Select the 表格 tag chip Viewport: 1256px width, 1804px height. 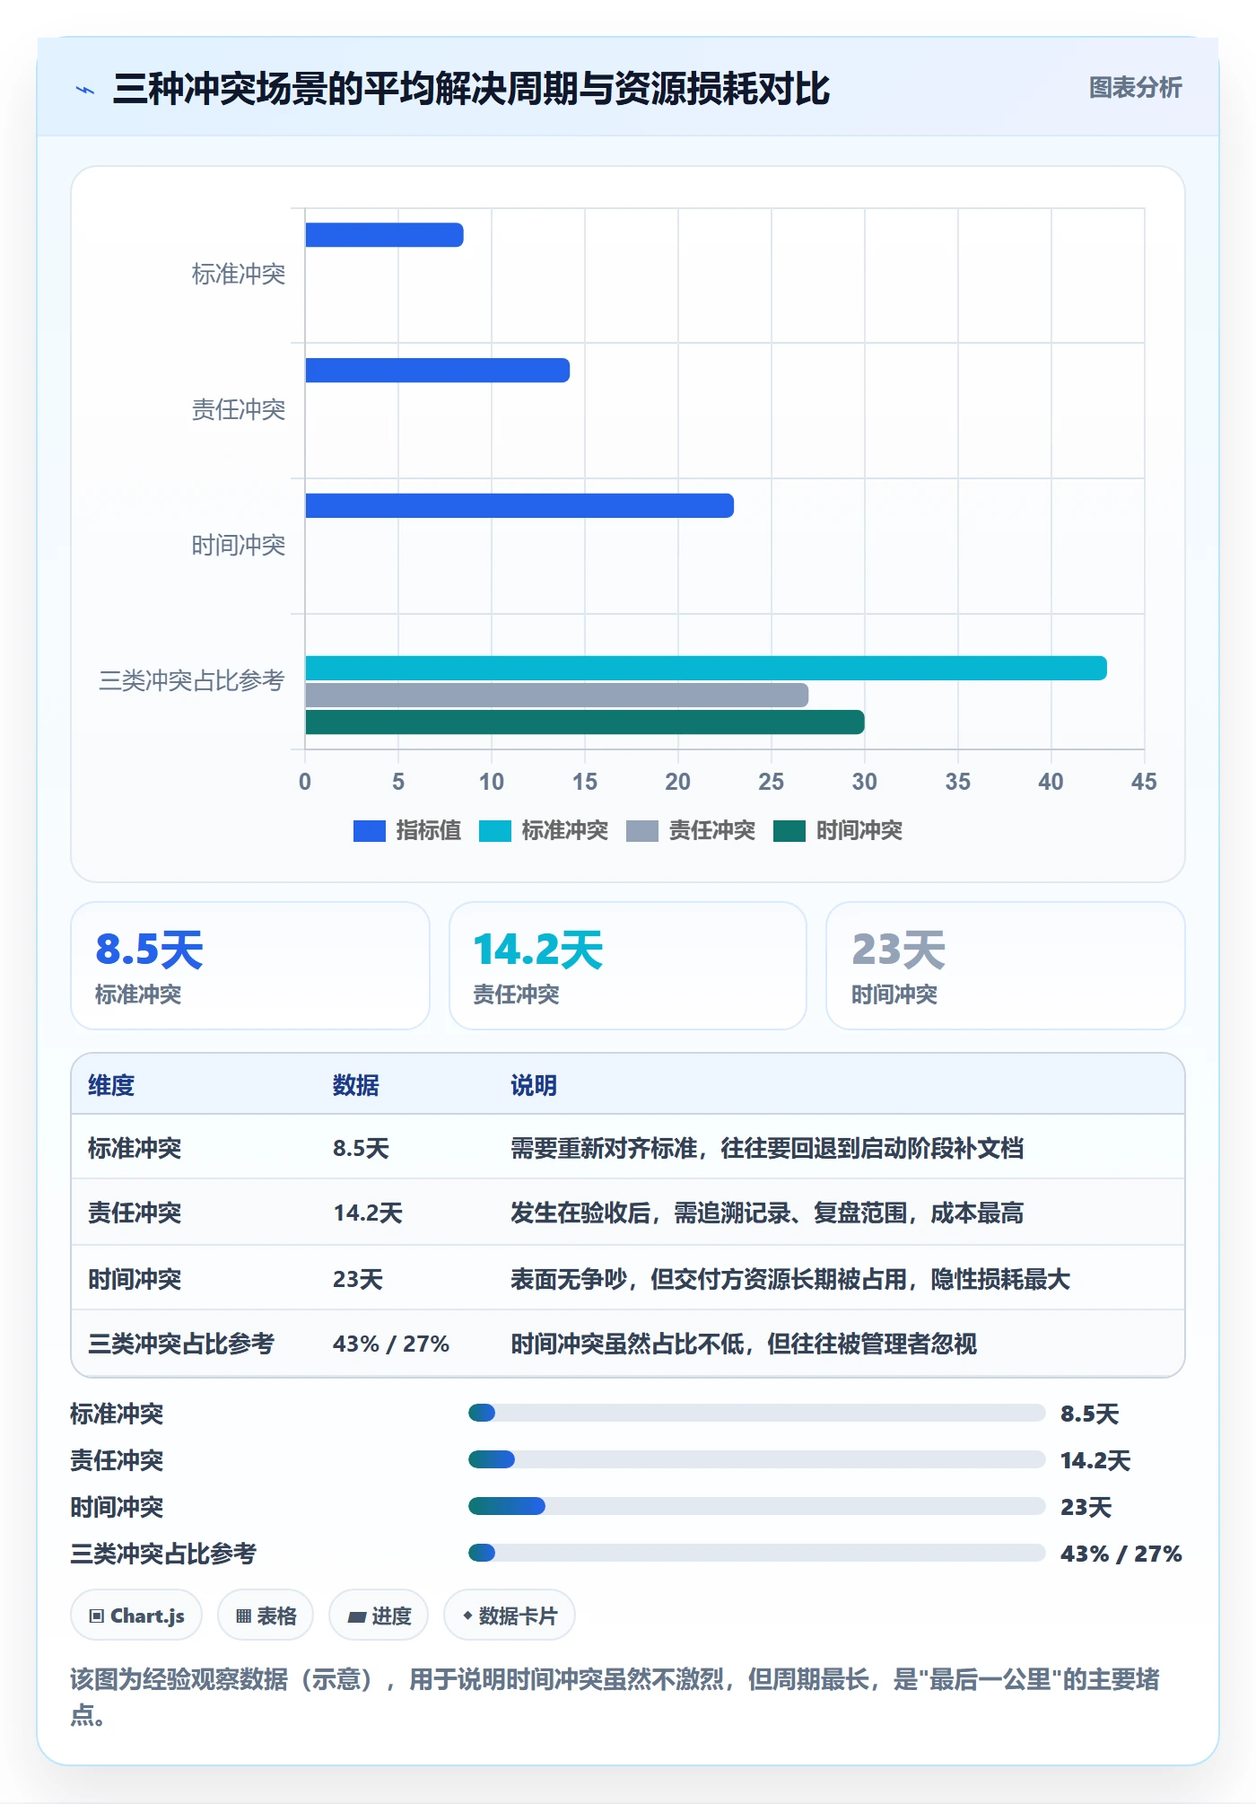[266, 1616]
